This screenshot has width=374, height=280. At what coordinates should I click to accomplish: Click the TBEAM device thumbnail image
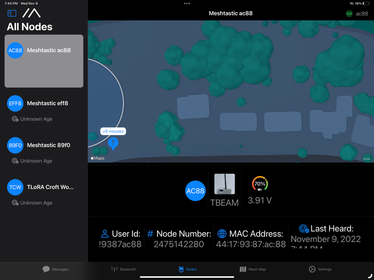(224, 184)
